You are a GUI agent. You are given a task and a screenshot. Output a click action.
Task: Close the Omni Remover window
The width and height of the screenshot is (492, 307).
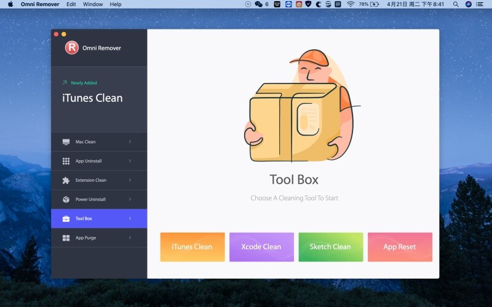[56, 34]
